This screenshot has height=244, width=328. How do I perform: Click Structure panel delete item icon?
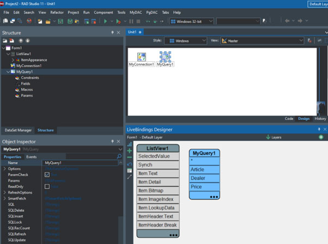[x=12, y=40]
